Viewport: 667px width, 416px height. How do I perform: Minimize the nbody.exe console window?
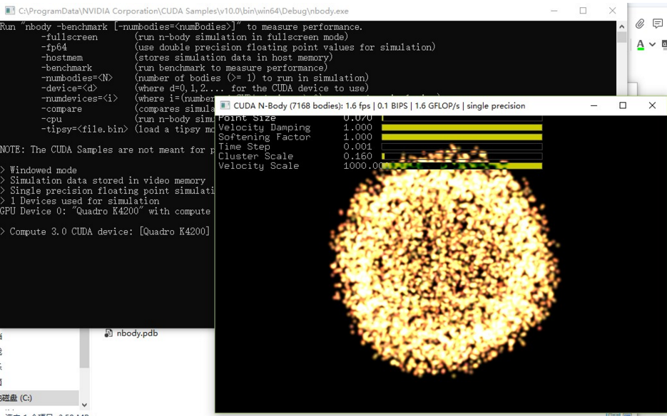point(554,11)
